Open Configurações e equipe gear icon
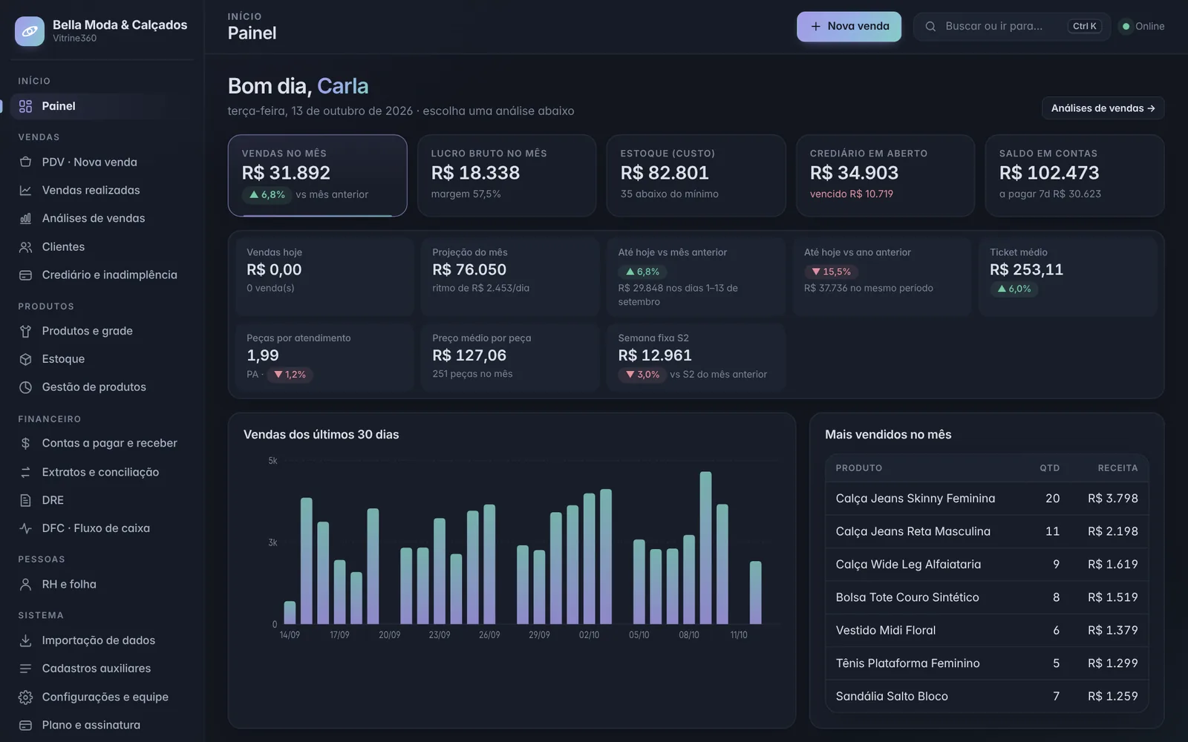 coord(25,697)
